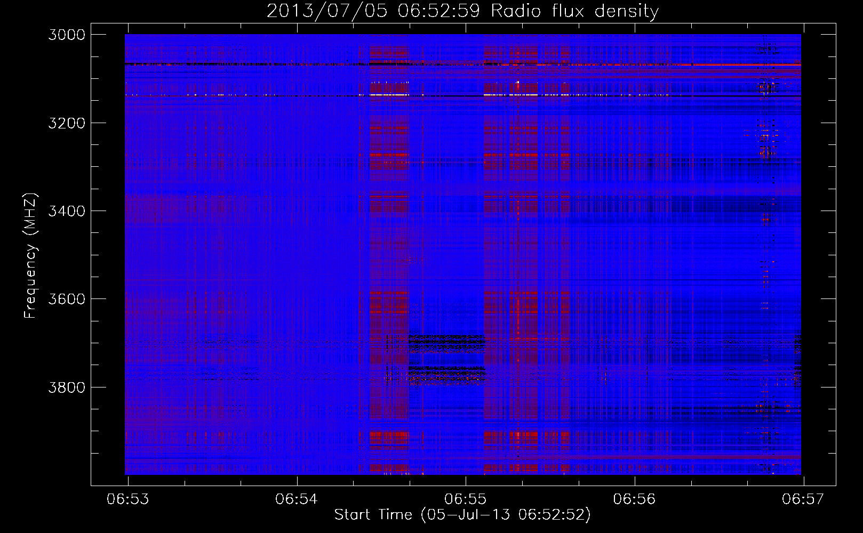Click the 3600 frequency tick label
This screenshot has height=533, width=863.
click(67, 299)
